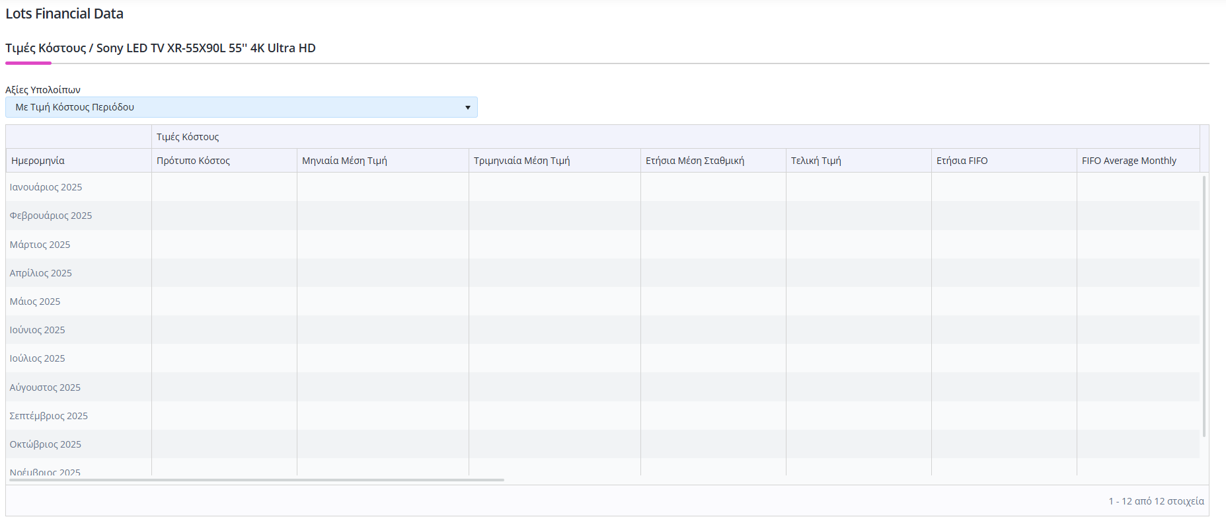Click the FIFO Average Monthly column header
1226x523 pixels.
[x=1138, y=161]
